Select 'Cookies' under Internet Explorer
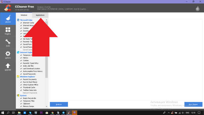 point(26,61)
